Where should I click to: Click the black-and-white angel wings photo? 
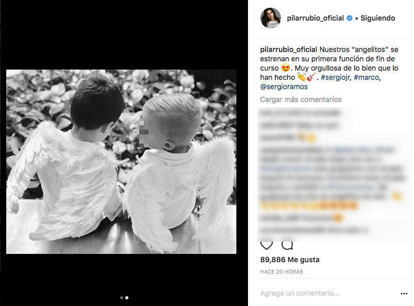tap(121, 162)
